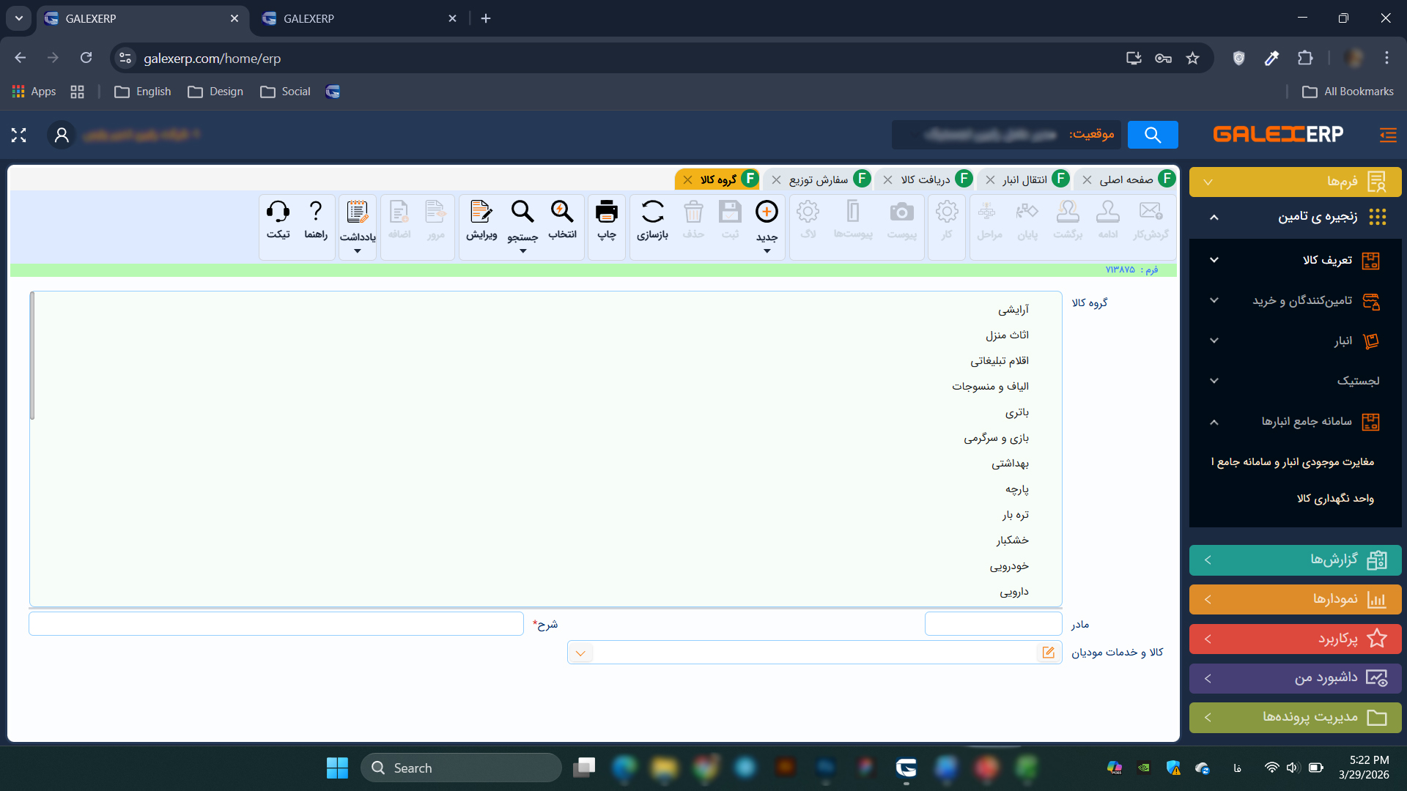The height and width of the screenshot is (791, 1407).
Task: Click the پیوست‌ها (Attachments) icon
Action: (853, 212)
